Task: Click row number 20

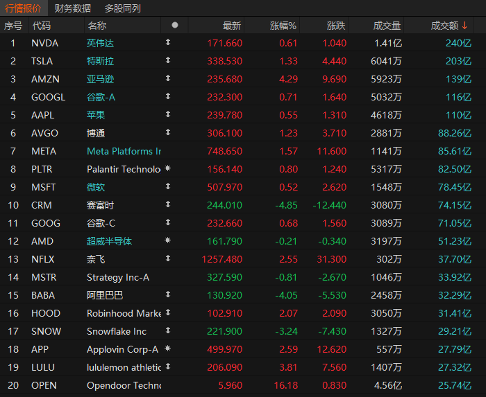Action: pos(13,385)
